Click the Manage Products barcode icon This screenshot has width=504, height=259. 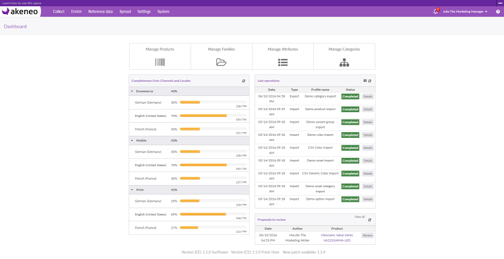[160, 62]
